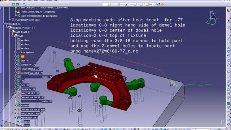Click the Plane tool in right toolbar

pos(228,43)
